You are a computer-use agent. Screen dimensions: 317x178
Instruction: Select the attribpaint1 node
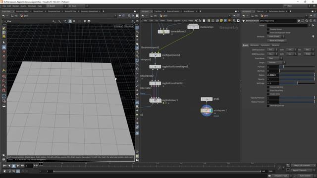(x=207, y=111)
